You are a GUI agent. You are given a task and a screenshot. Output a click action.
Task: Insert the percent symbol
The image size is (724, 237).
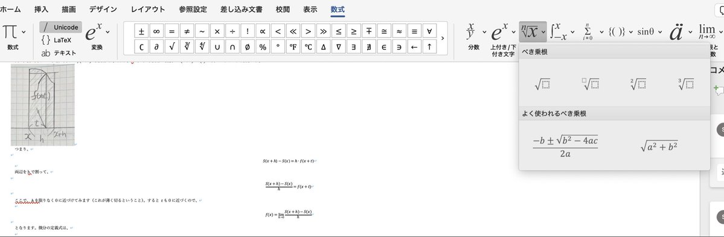pyautogui.click(x=263, y=46)
